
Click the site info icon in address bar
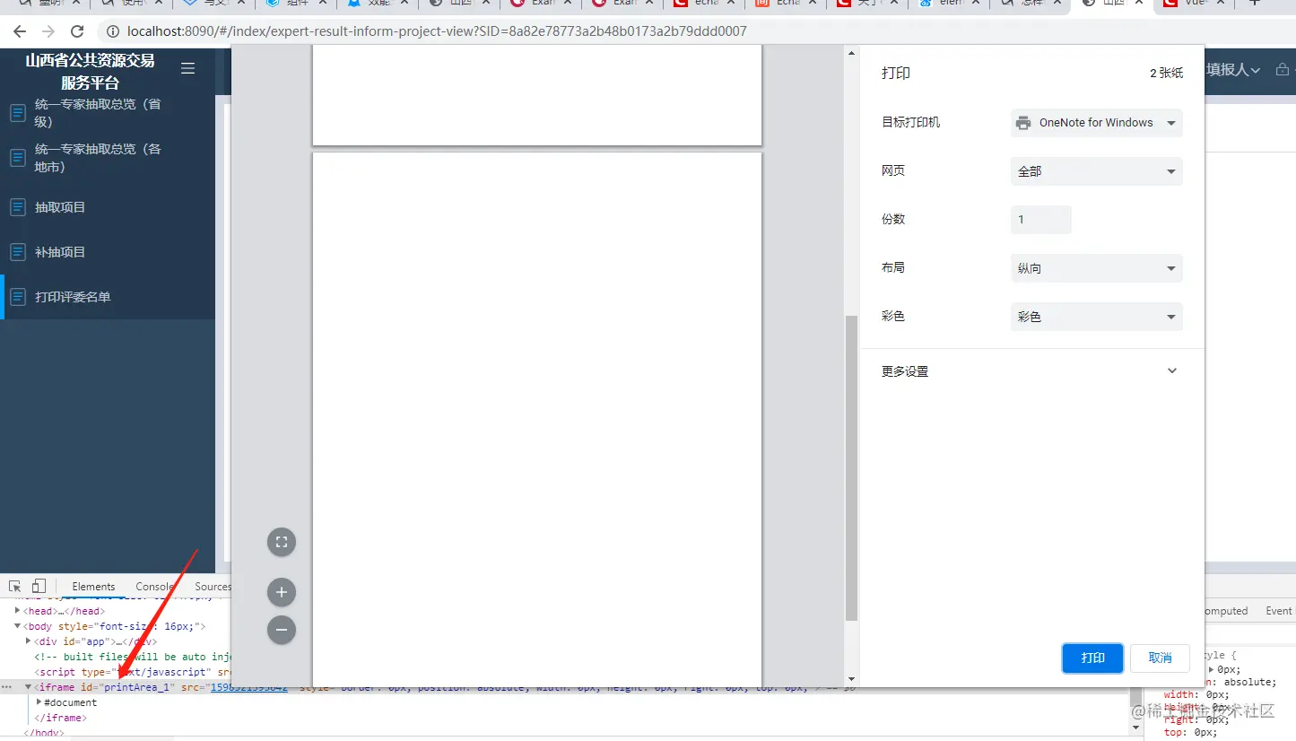point(113,31)
